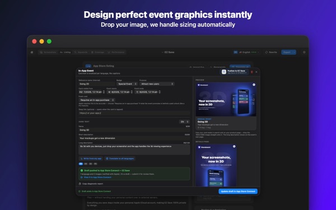Screen dimensions: 336x210
Task: Click the Going 3D title in preview card
Action: coord(203,122)
